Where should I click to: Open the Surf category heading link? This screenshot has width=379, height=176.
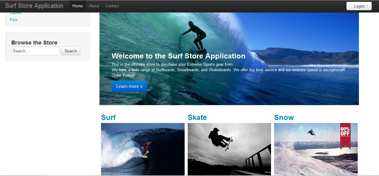tap(108, 118)
